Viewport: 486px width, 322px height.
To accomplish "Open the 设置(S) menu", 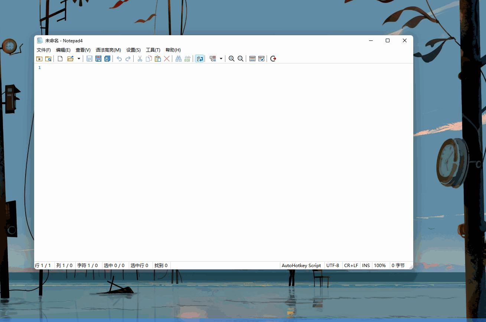I will point(133,50).
